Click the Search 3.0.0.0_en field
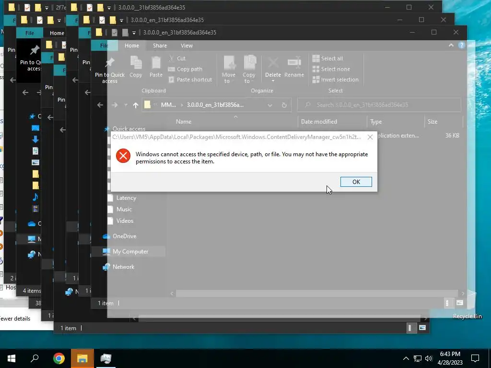Viewport: 491px width, 368px height. (x=379, y=105)
